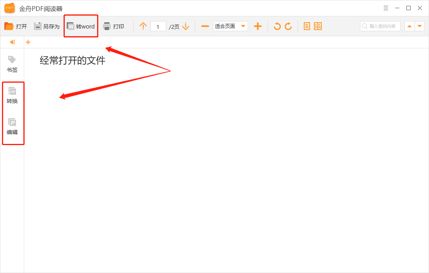Open the 书签 bookmarks panel

pyautogui.click(x=12, y=64)
